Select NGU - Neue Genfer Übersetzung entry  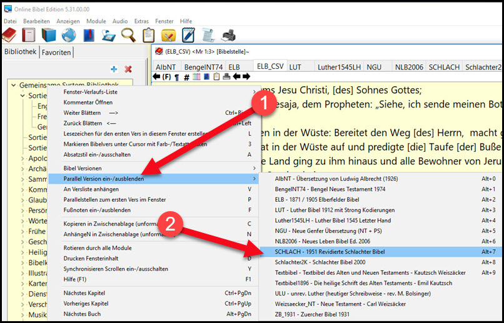coord(381,231)
